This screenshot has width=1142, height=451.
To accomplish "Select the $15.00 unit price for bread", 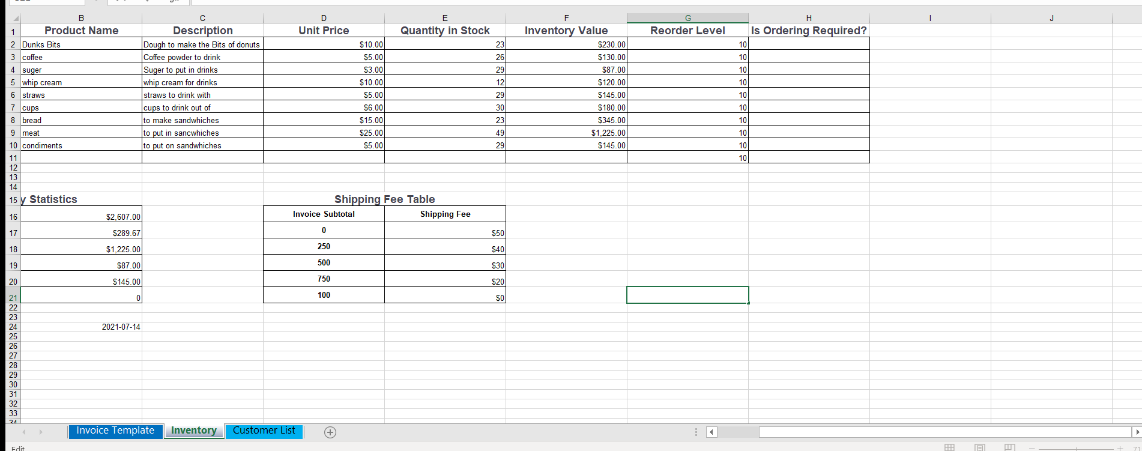I will [x=324, y=120].
